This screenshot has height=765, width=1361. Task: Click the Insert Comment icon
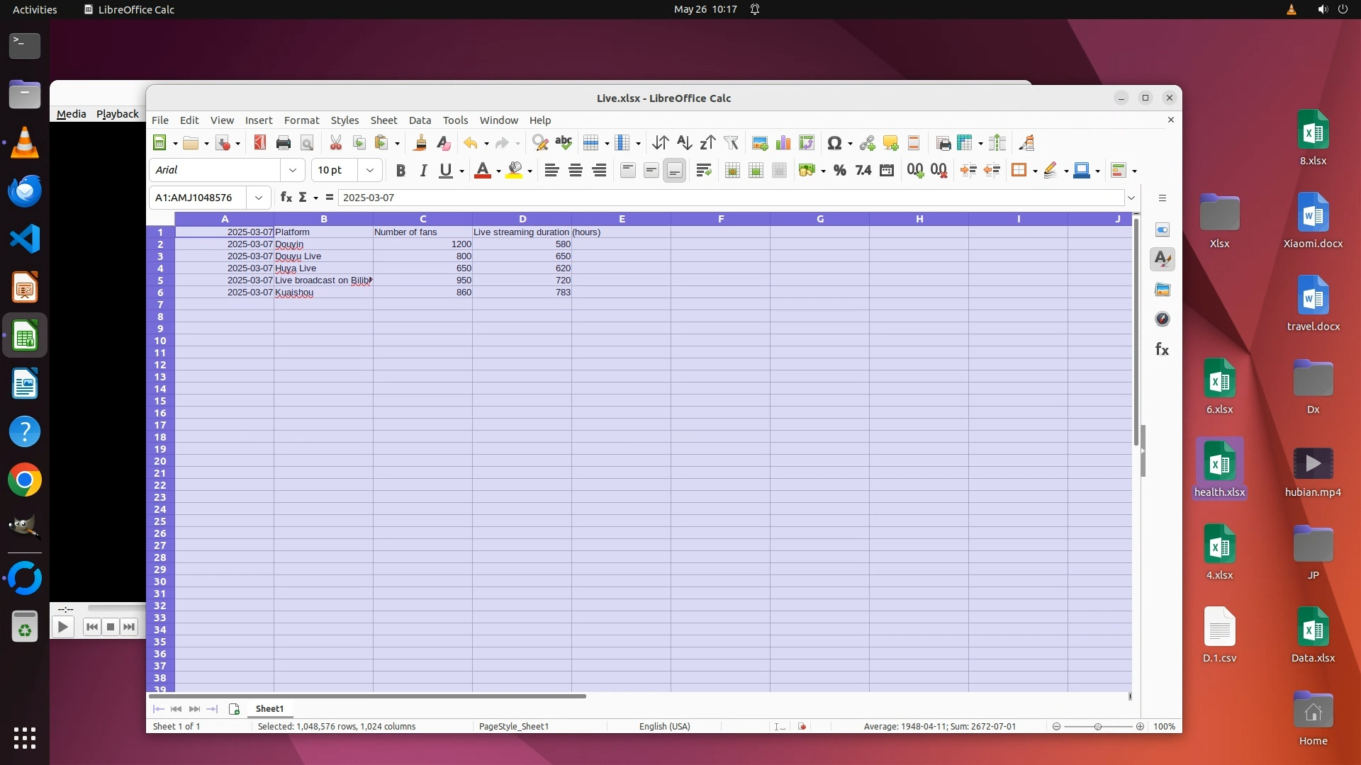coord(890,143)
